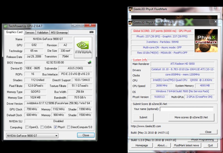This screenshot has height=153, width=223.
Task: Click the PhysX FluidMark fireball logo image
Action: coord(206,41)
